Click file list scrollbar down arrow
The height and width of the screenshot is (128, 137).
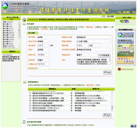[x=19, y=47]
